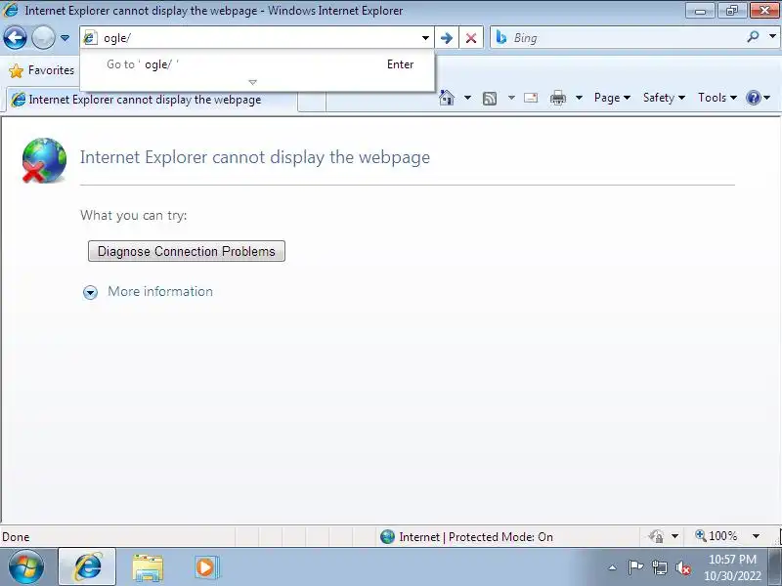Click the Internet Explorer taskbar icon

87,567
